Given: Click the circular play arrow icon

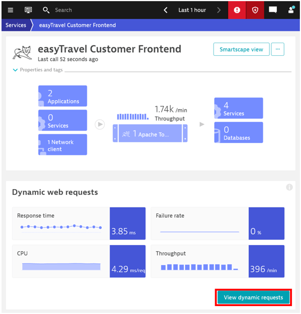Looking at the screenshot, I should pos(100,124).
